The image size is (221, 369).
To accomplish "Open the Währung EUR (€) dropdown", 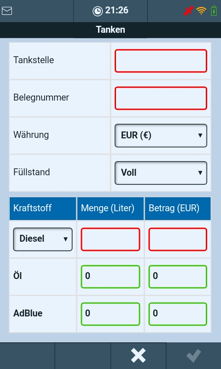I will [x=161, y=136].
